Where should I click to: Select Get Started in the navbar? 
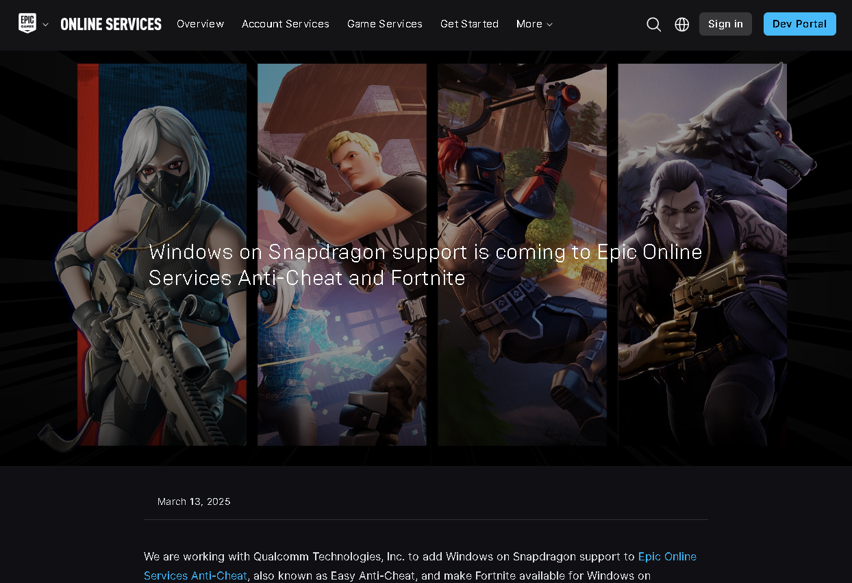[469, 24]
